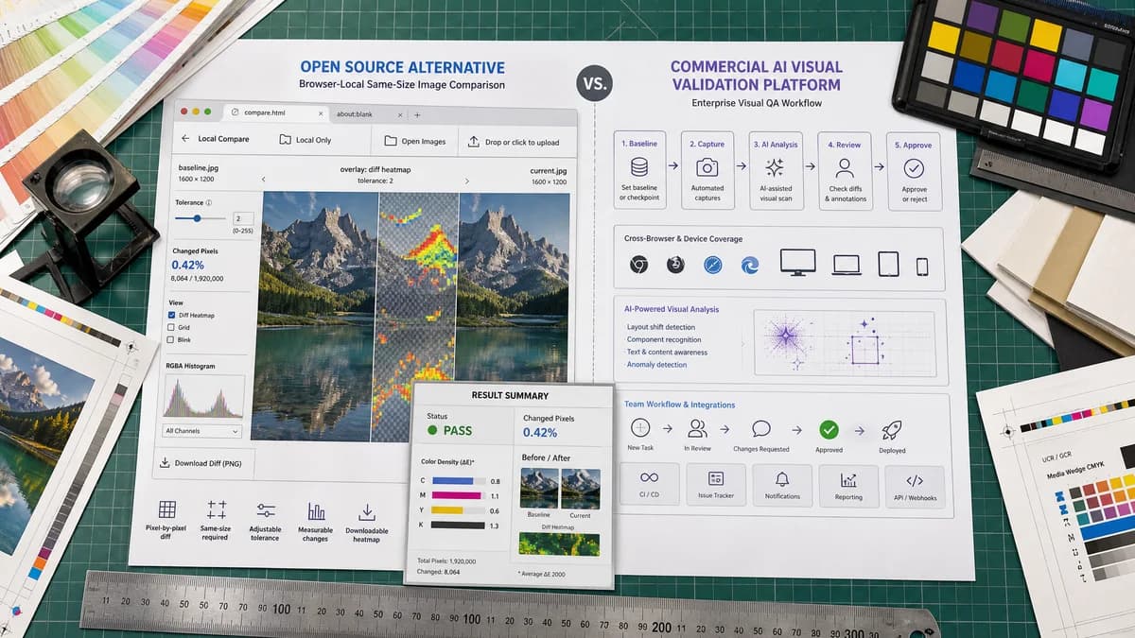Click the "baseline.jpg" file name
The height and width of the screenshot is (638, 1135).
[197, 170]
